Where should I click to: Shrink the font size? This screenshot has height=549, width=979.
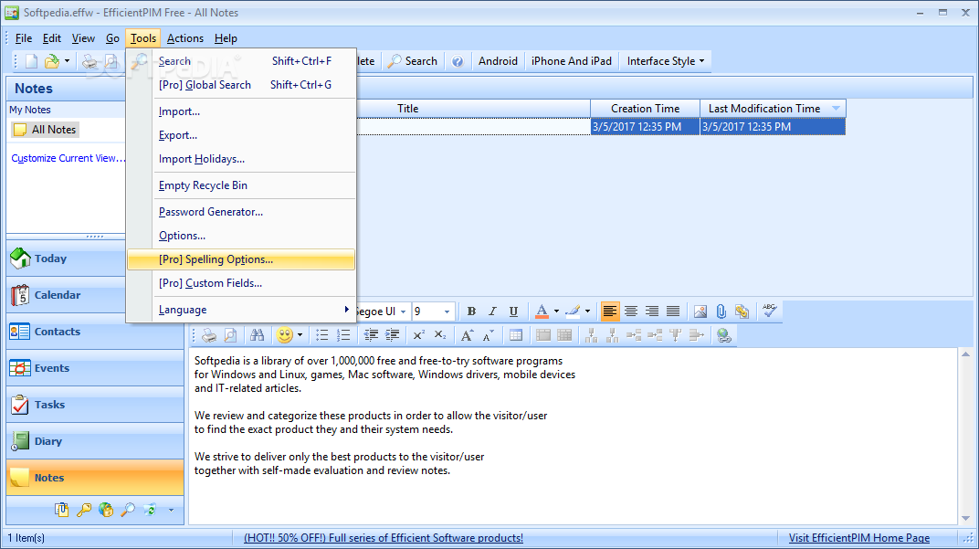pos(489,335)
